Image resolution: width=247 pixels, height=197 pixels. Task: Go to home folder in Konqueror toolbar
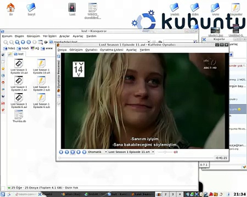(23, 42)
